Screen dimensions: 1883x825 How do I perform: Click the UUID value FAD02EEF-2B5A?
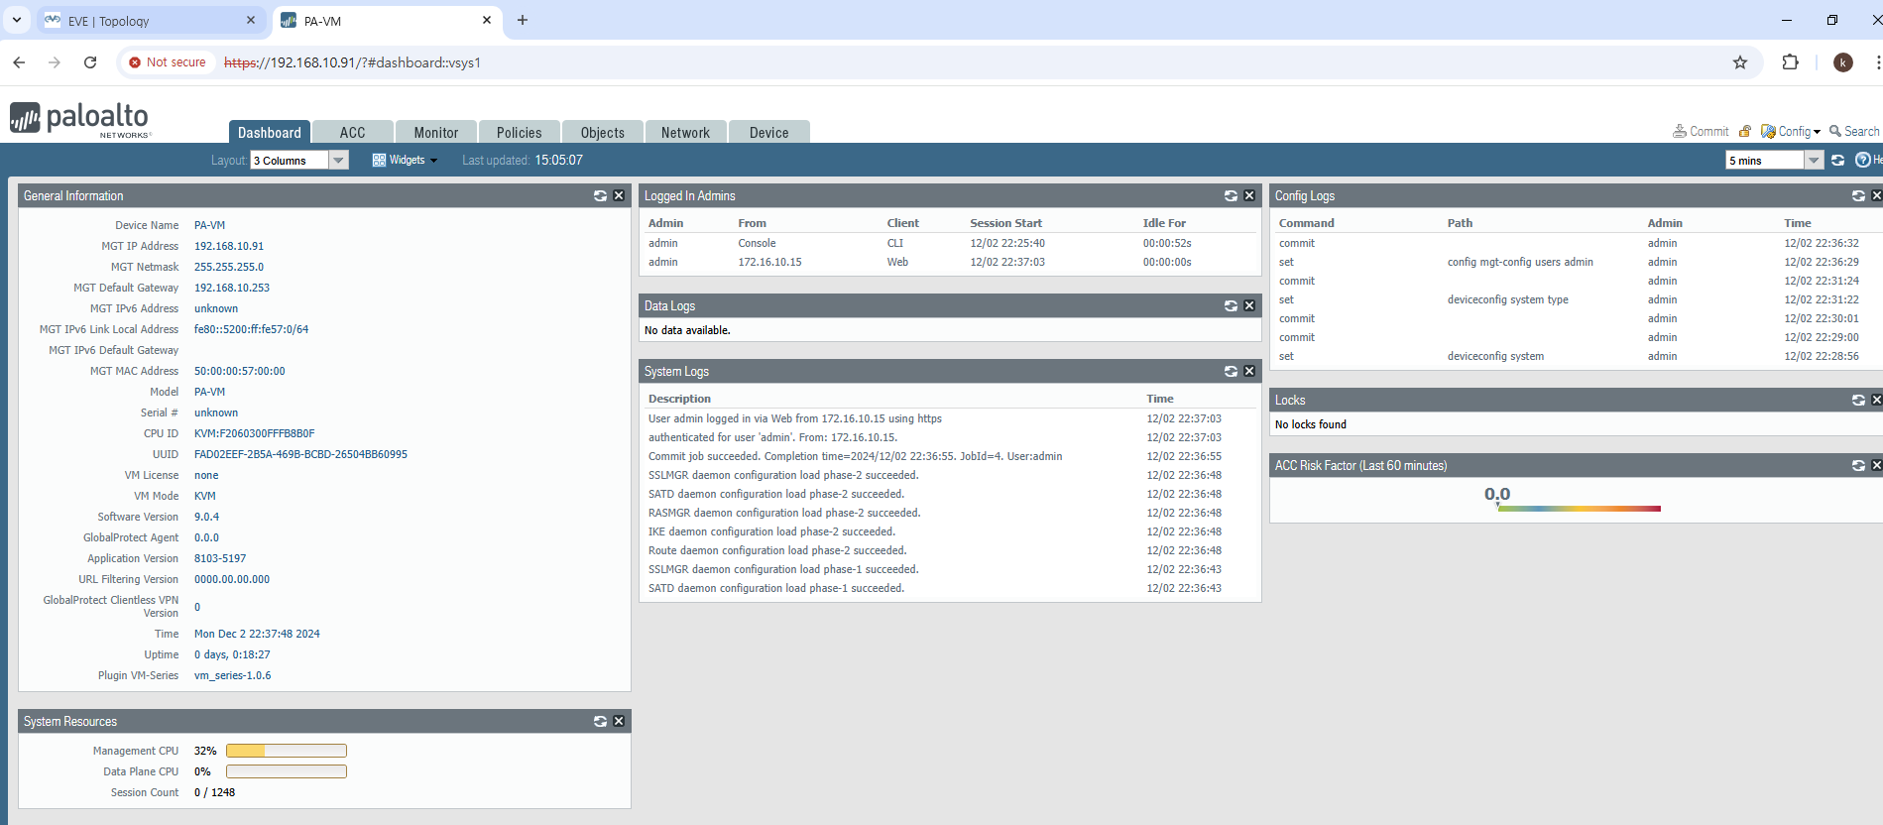pyautogui.click(x=300, y=454)
